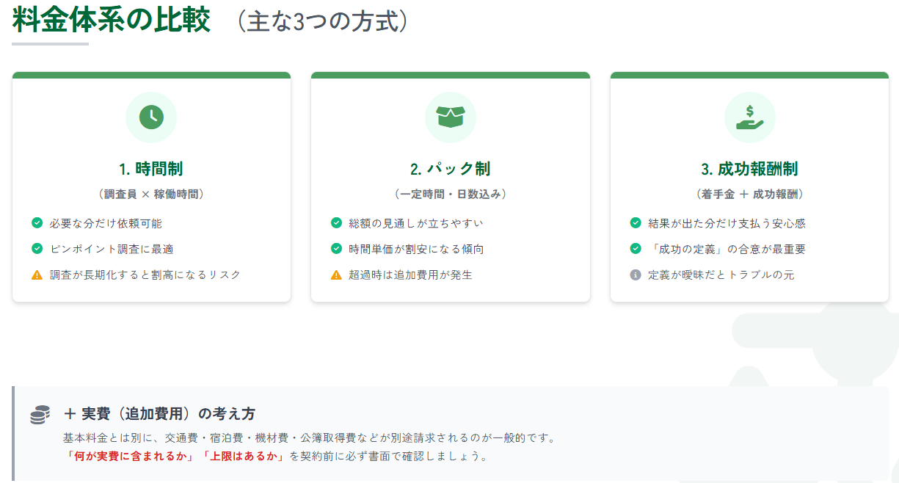
Task: Click the coin stack icon beside 実費
Action: [40, 415]
